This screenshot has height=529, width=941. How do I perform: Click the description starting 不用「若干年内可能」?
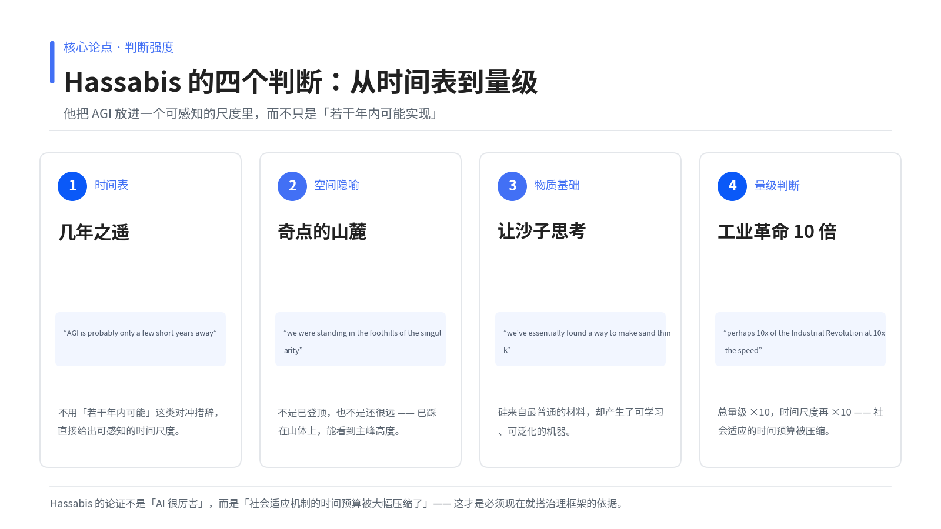tap(139, 421)
